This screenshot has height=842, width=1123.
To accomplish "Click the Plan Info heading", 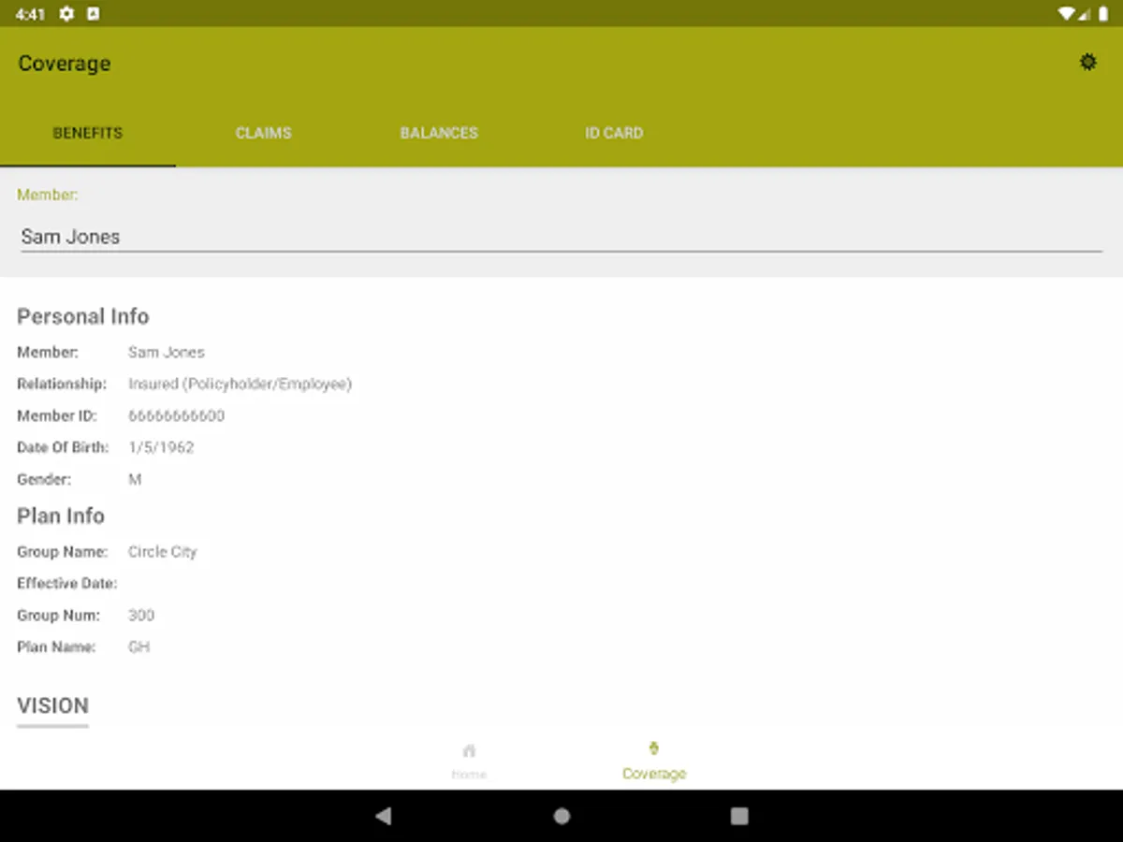I will pyautogui.click(x=61, y=515).
